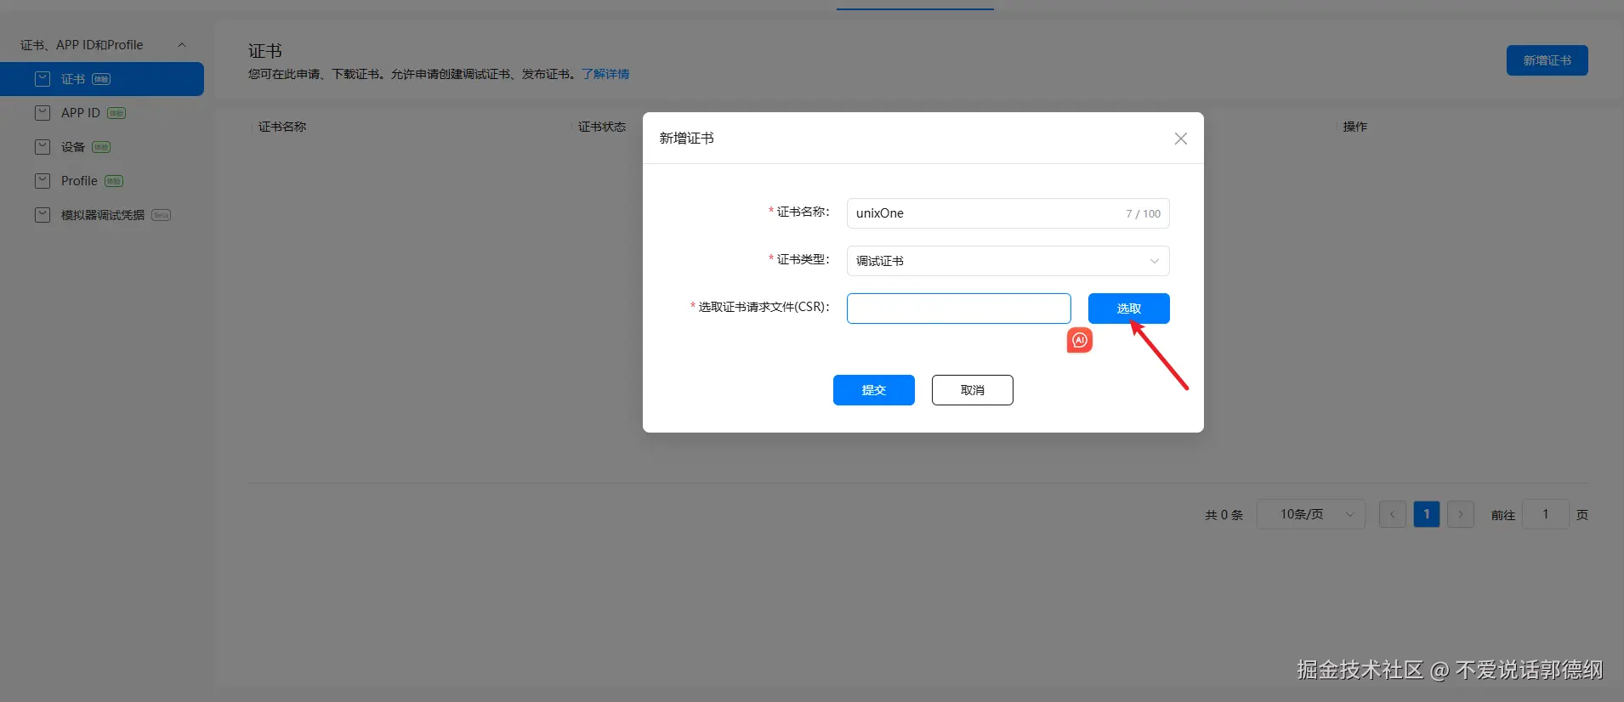Open the 了解详情 link
The height and width of the screenshot is (702, 1624).
tap(605, 74)
